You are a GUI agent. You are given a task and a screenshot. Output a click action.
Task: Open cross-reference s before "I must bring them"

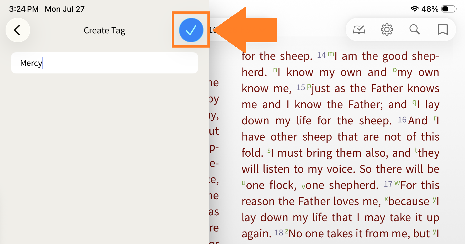tap(269, 151)
